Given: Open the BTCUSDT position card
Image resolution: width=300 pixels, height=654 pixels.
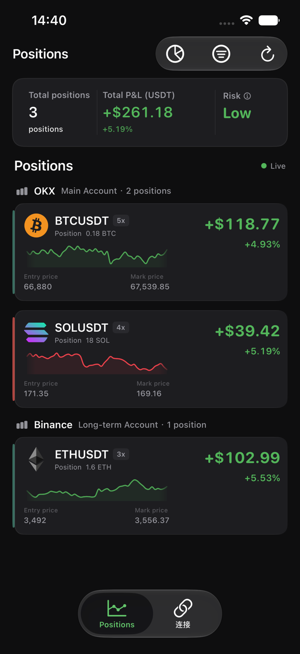Looking at the screenshot, I should 150,252.
